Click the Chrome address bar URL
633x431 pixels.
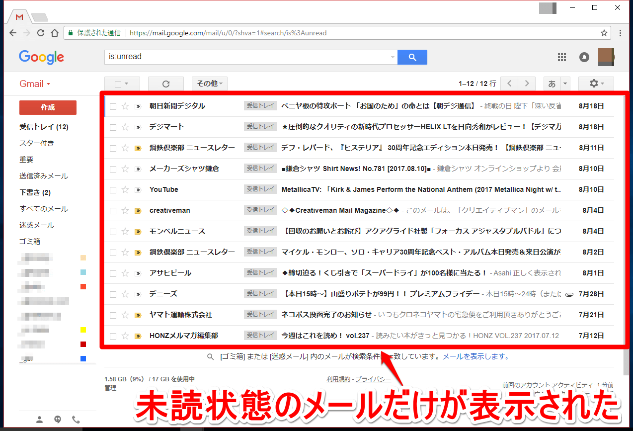tap(228, 33)
